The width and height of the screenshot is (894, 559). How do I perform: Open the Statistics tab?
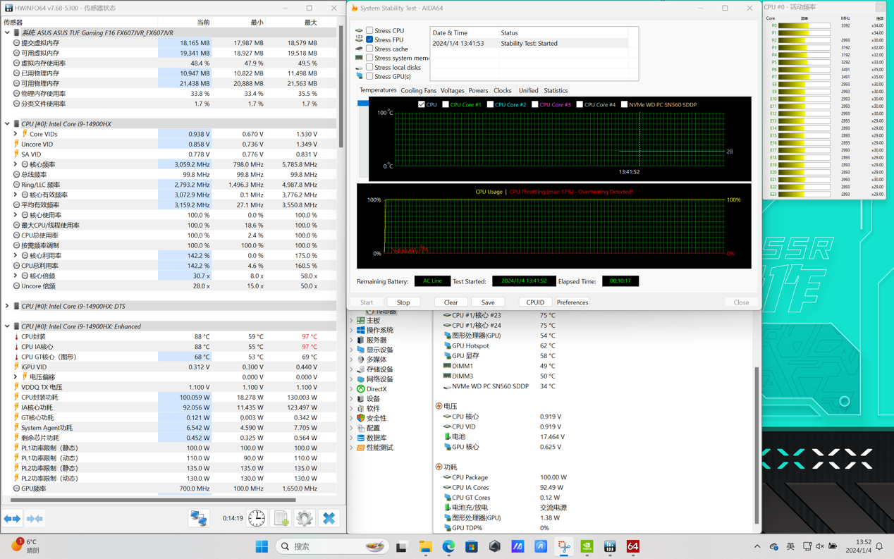tap(555, 90)
